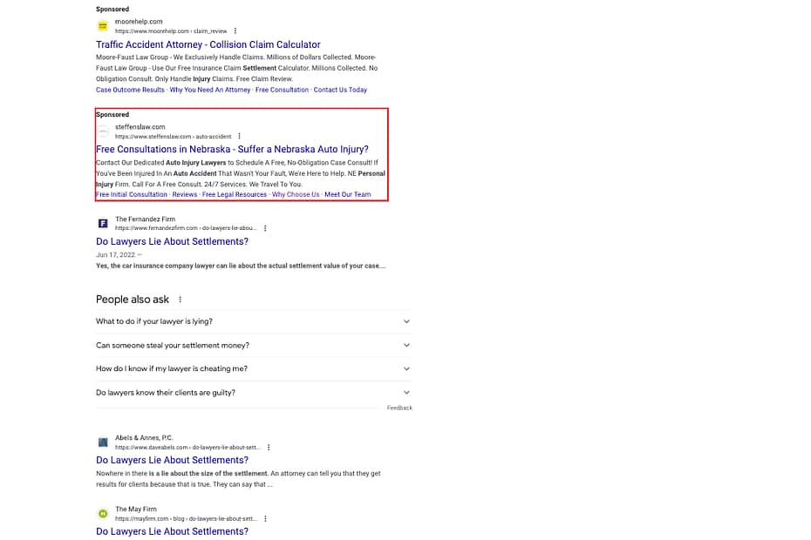811x540 pixels.
Task: Click the Abels & Annes favicon
Action: [x=103, y=442]
